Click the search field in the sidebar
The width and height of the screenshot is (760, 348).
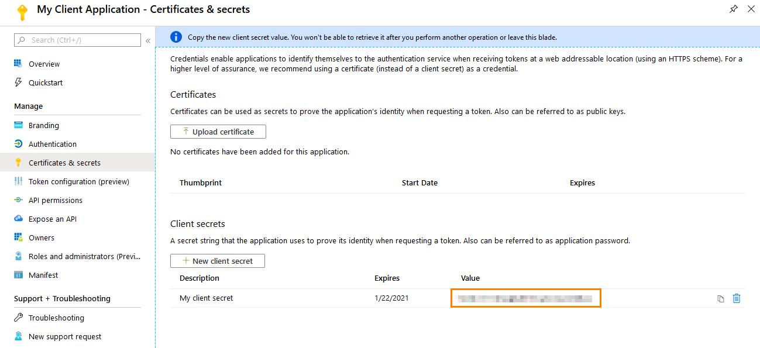77,40
